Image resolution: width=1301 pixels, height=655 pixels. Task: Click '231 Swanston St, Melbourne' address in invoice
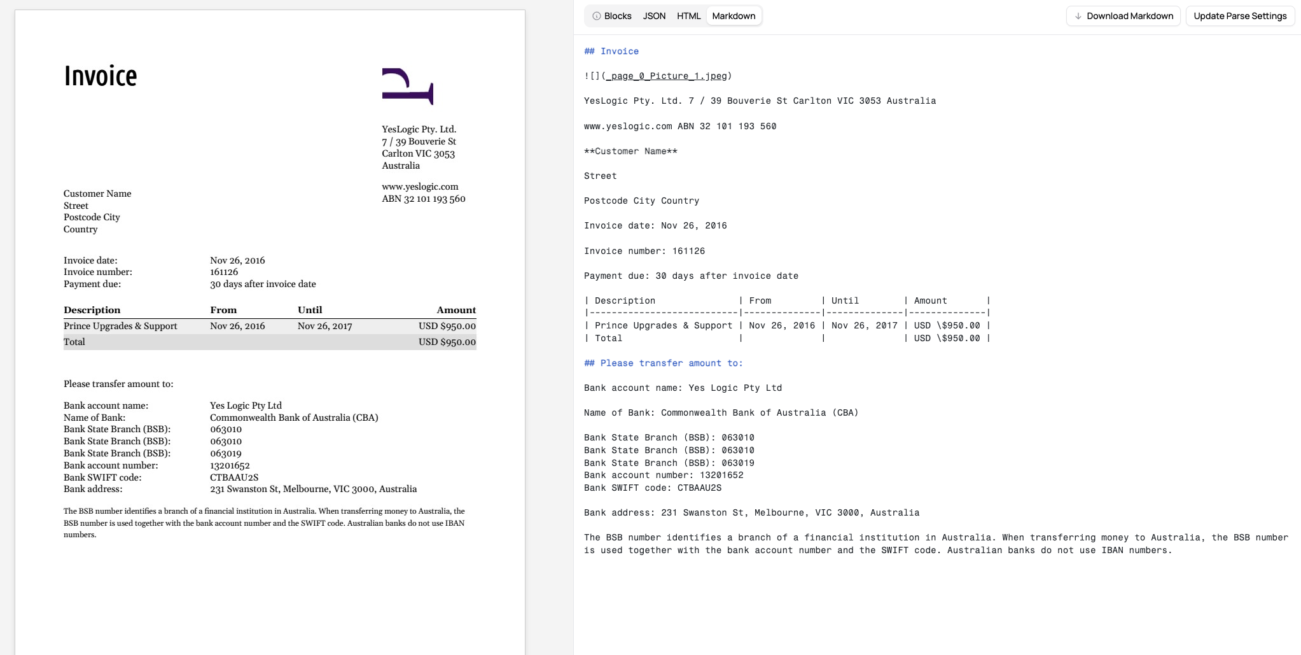(x=314, y=489)
